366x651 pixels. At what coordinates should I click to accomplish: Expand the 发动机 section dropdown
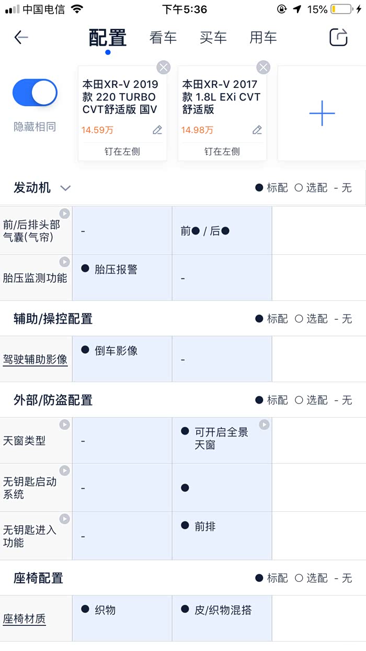65,188
